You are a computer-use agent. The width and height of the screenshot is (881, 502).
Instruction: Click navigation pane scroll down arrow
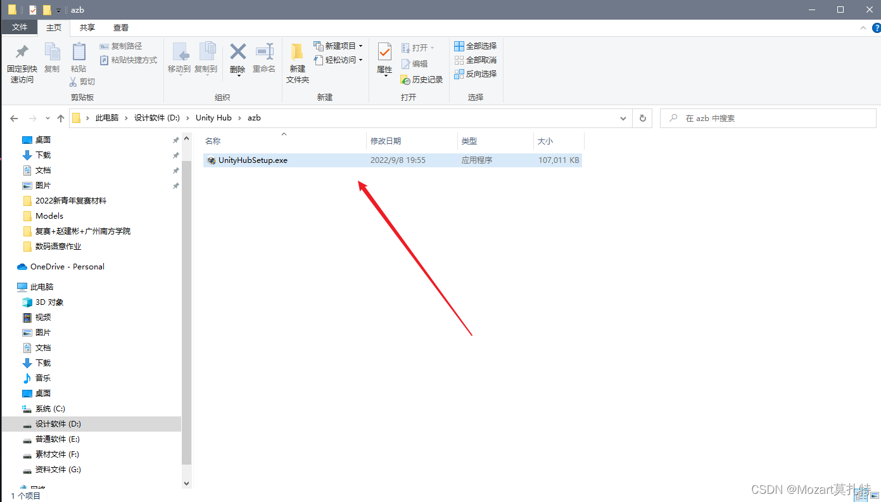186,483
